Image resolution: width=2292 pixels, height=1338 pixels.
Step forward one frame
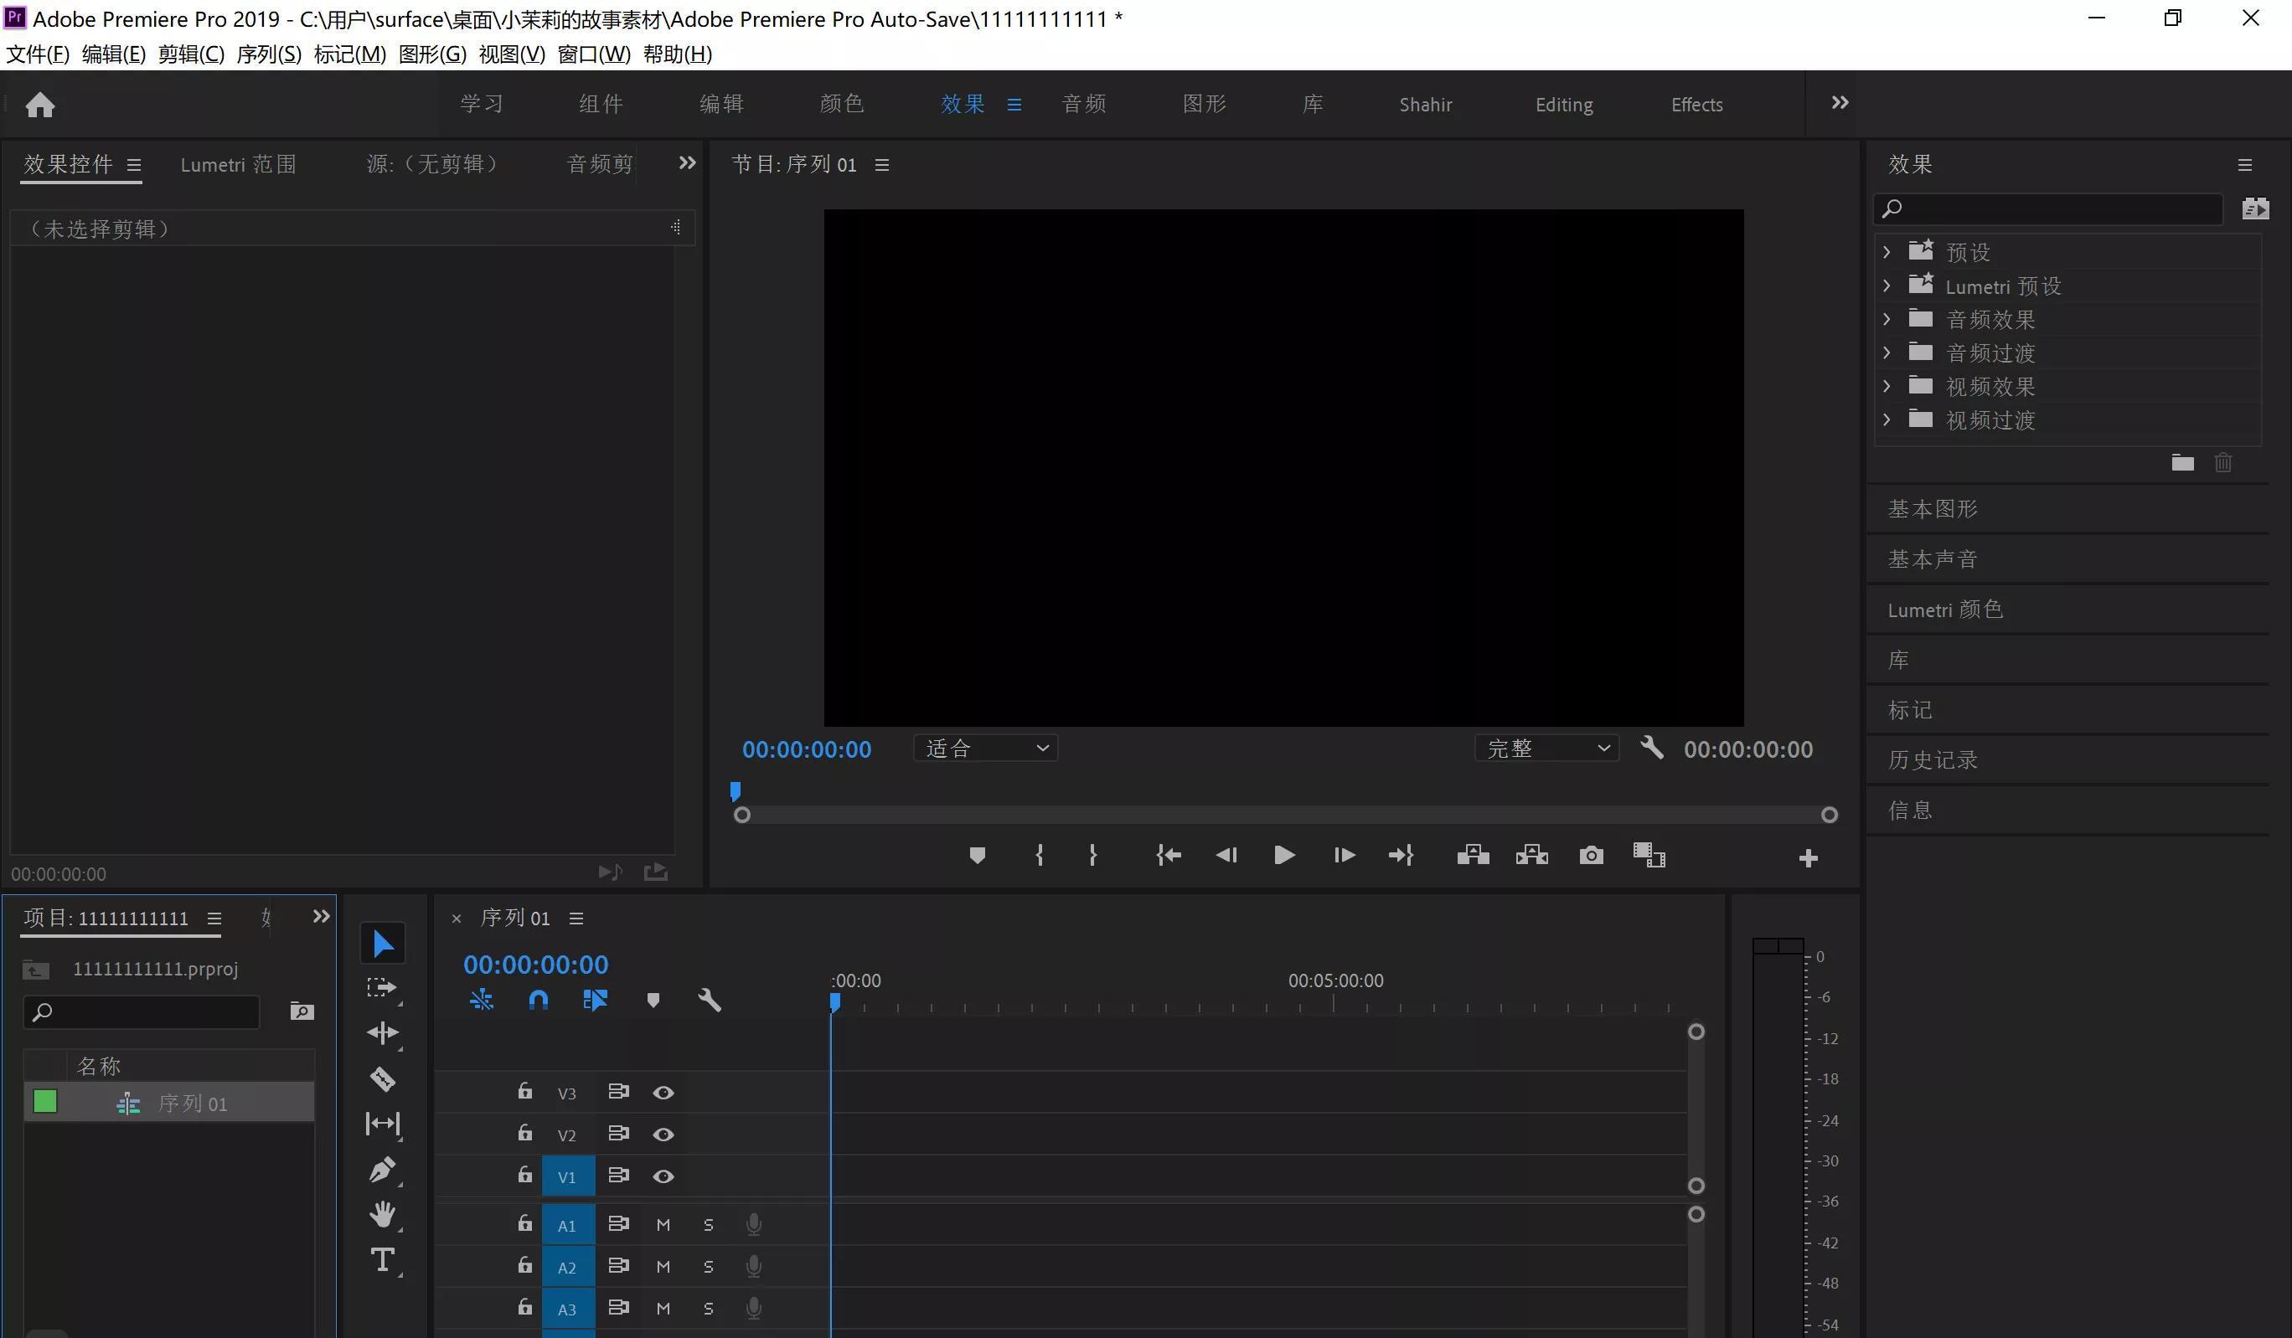coord(1345,856)
